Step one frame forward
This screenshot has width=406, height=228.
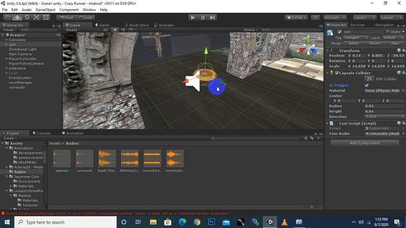(x=213, y=17)
